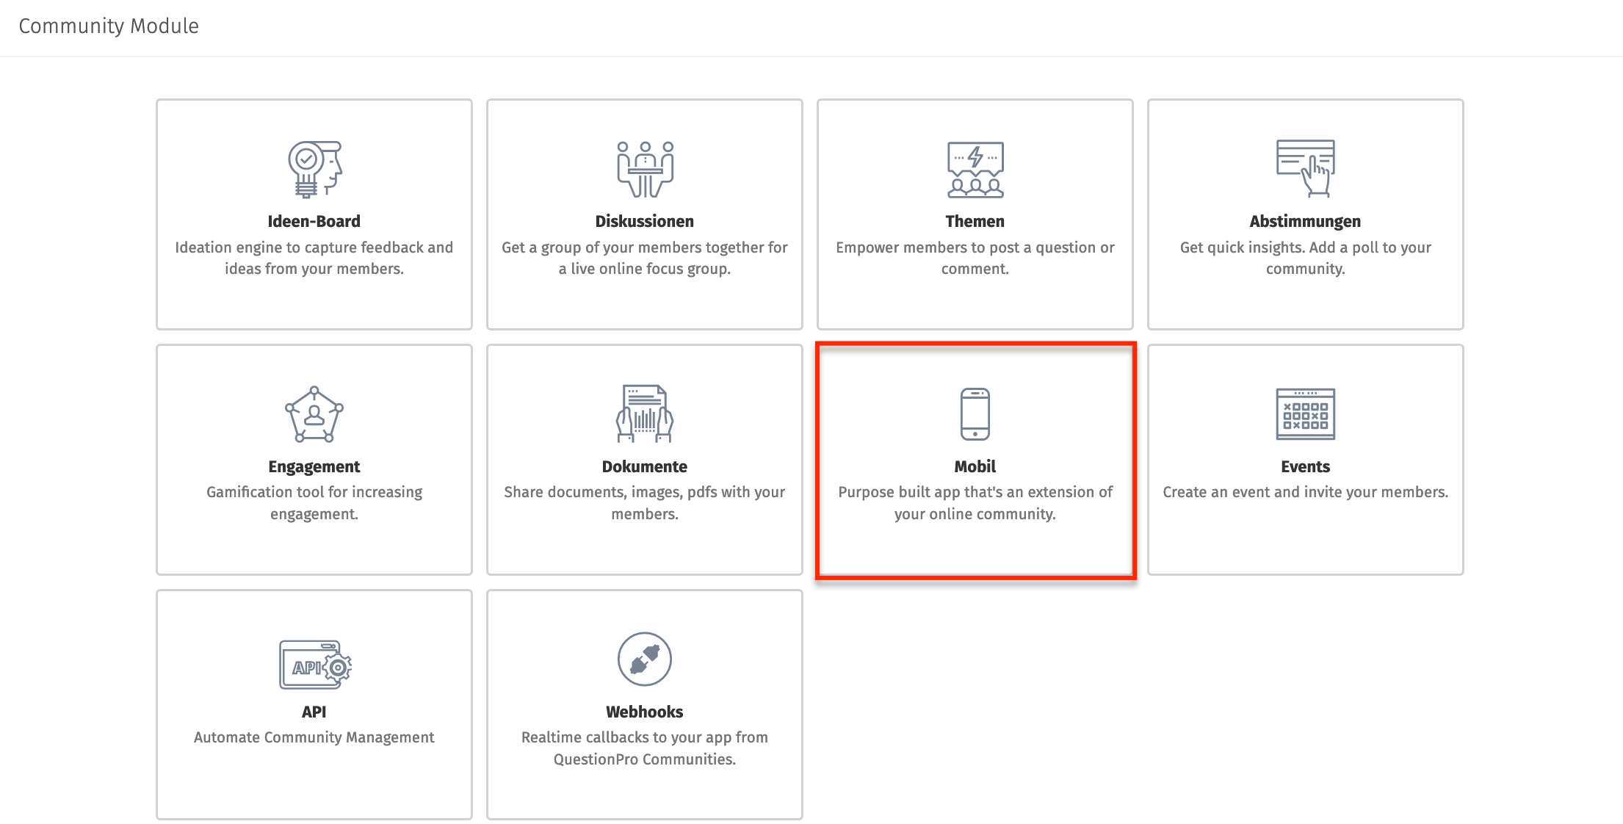
Task: Open the Events module card
Action: 1304,460
